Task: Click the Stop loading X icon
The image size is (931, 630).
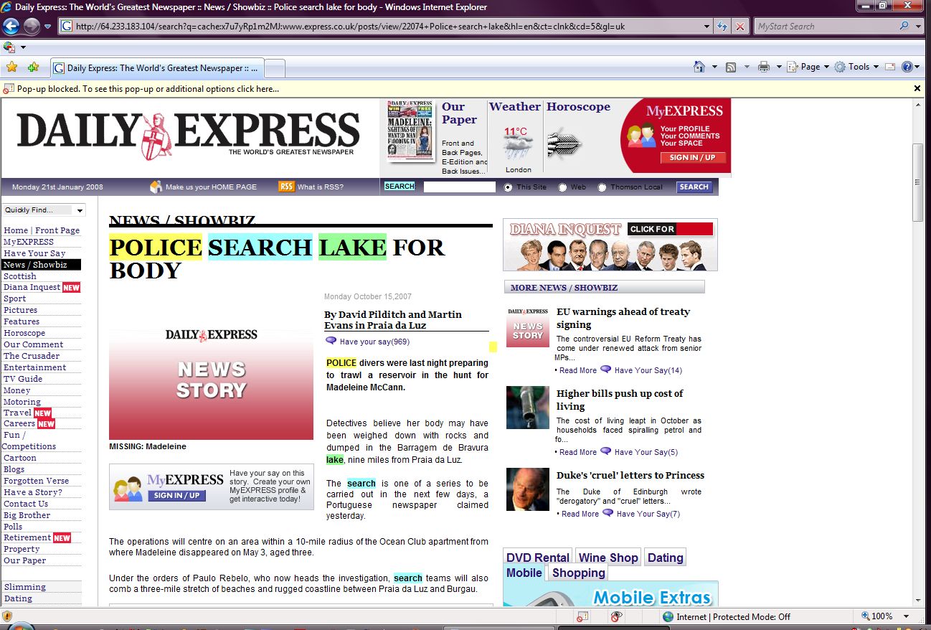Action: [x=739, y=27]
